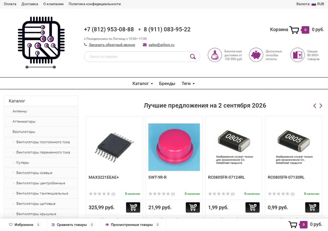Open the bottom bar cart icon
Screen dimensions: 328x231
pos(293,225)
